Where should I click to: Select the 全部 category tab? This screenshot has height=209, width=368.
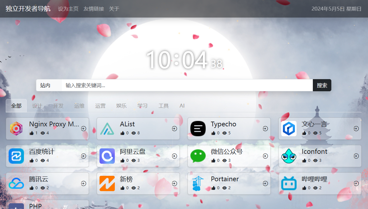[16, 106]
